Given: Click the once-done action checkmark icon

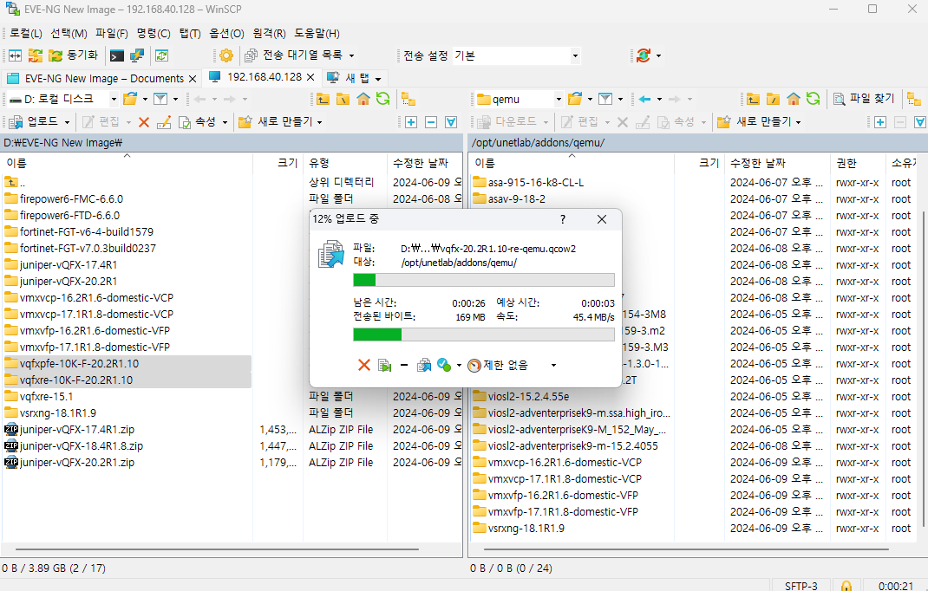Looking at the screenshot, I should [444, 365].
